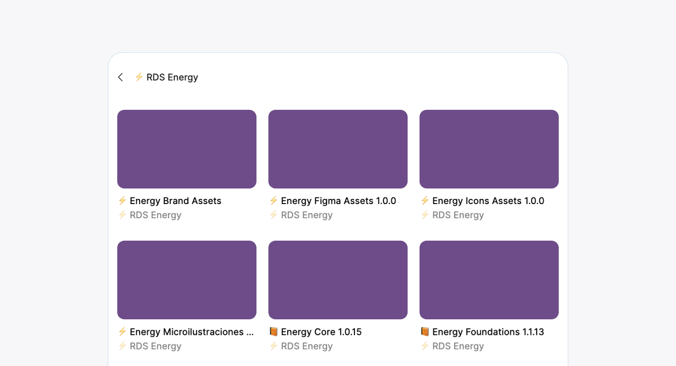
Task: Open the Energy Brand Assets thumbnail
Action: (187, 149)
